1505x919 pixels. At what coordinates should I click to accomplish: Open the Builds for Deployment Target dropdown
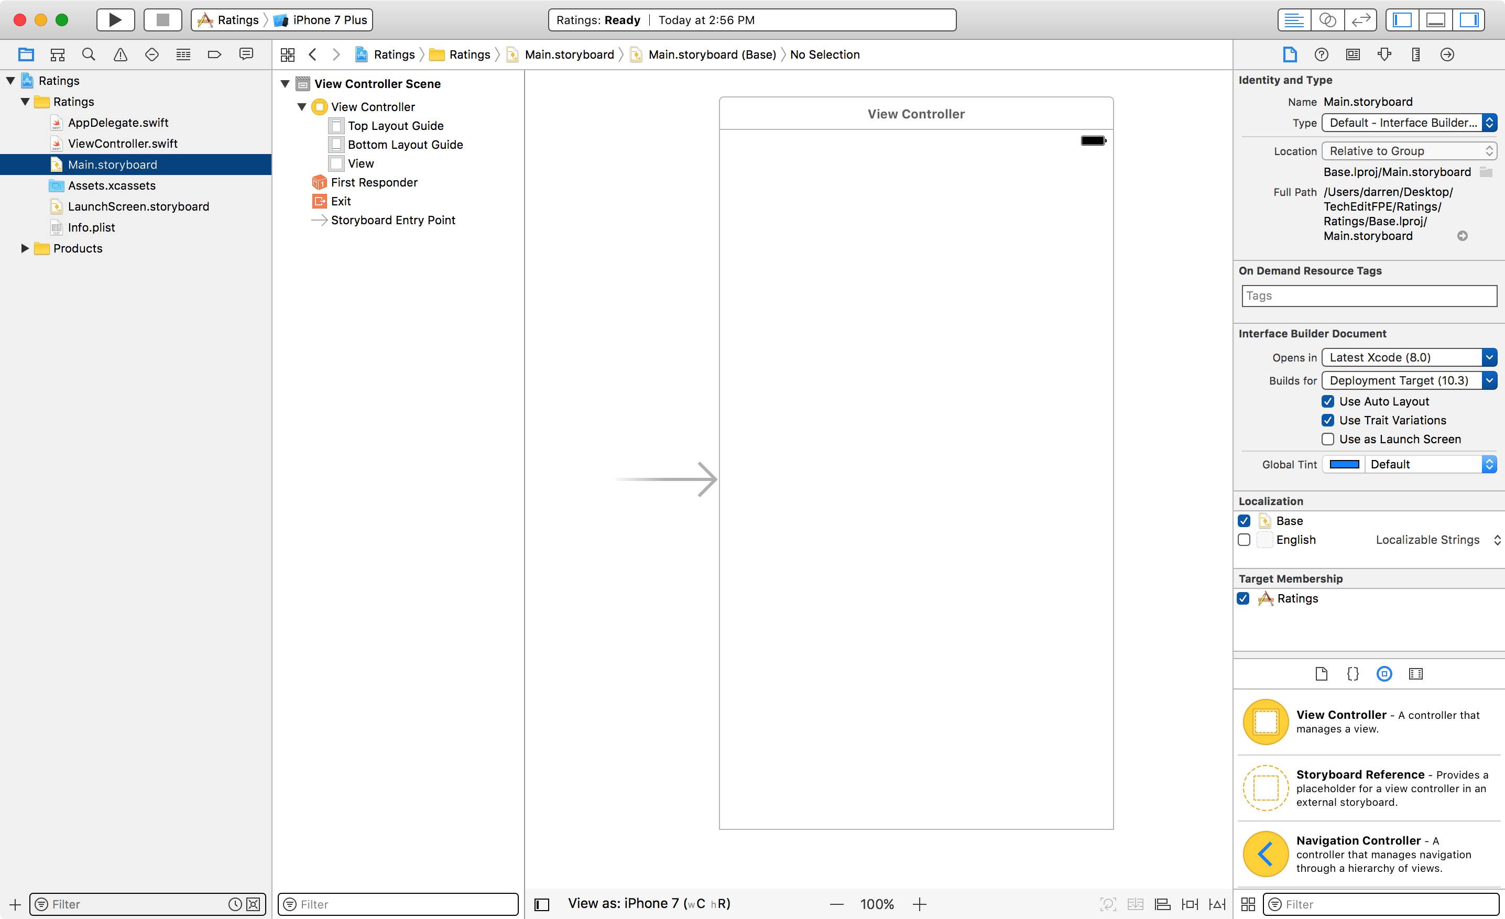point(1409,380)
